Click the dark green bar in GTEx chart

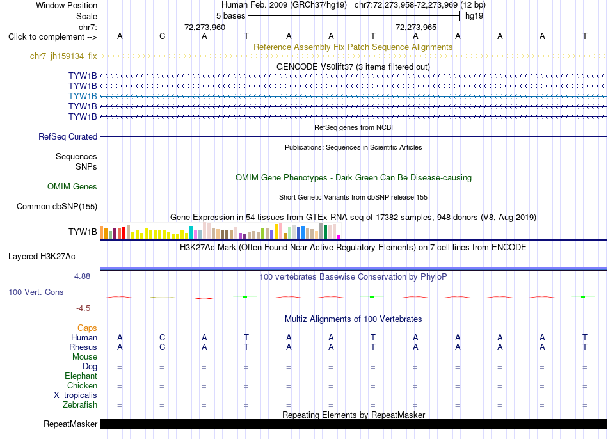pos(325,232)
